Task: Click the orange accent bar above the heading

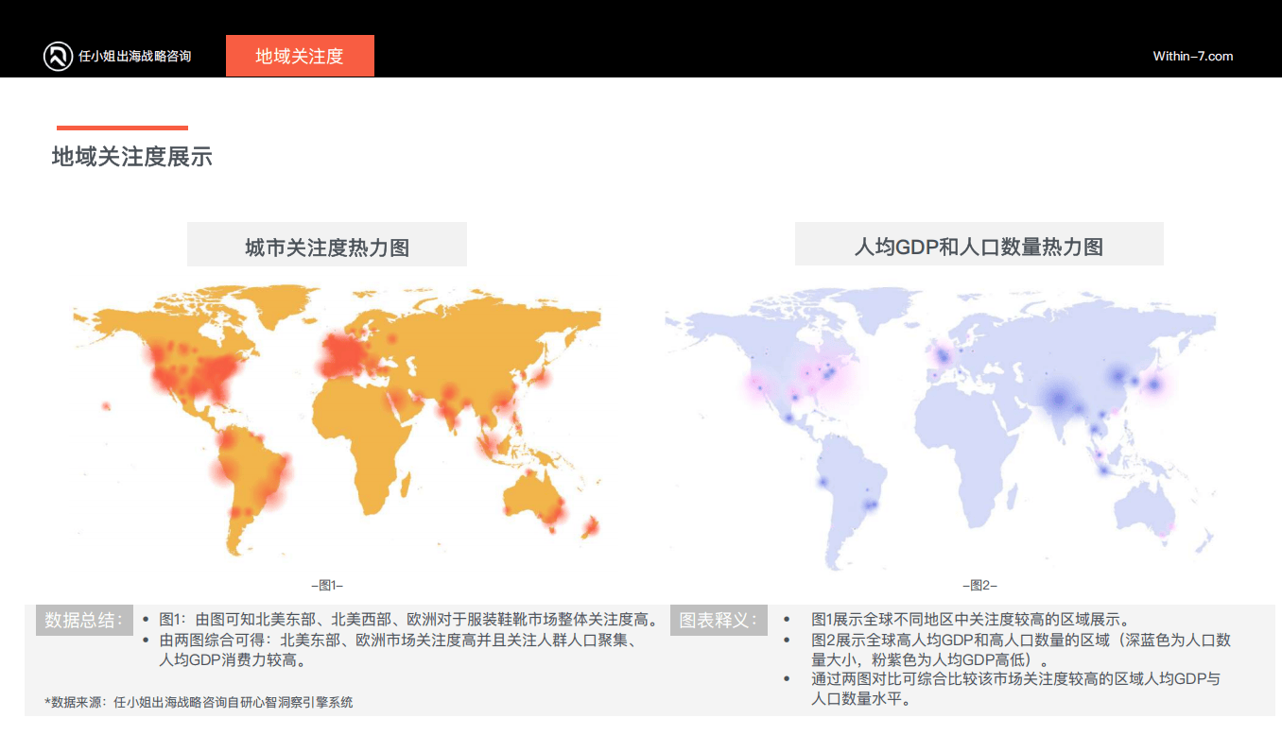Action: 122,128
